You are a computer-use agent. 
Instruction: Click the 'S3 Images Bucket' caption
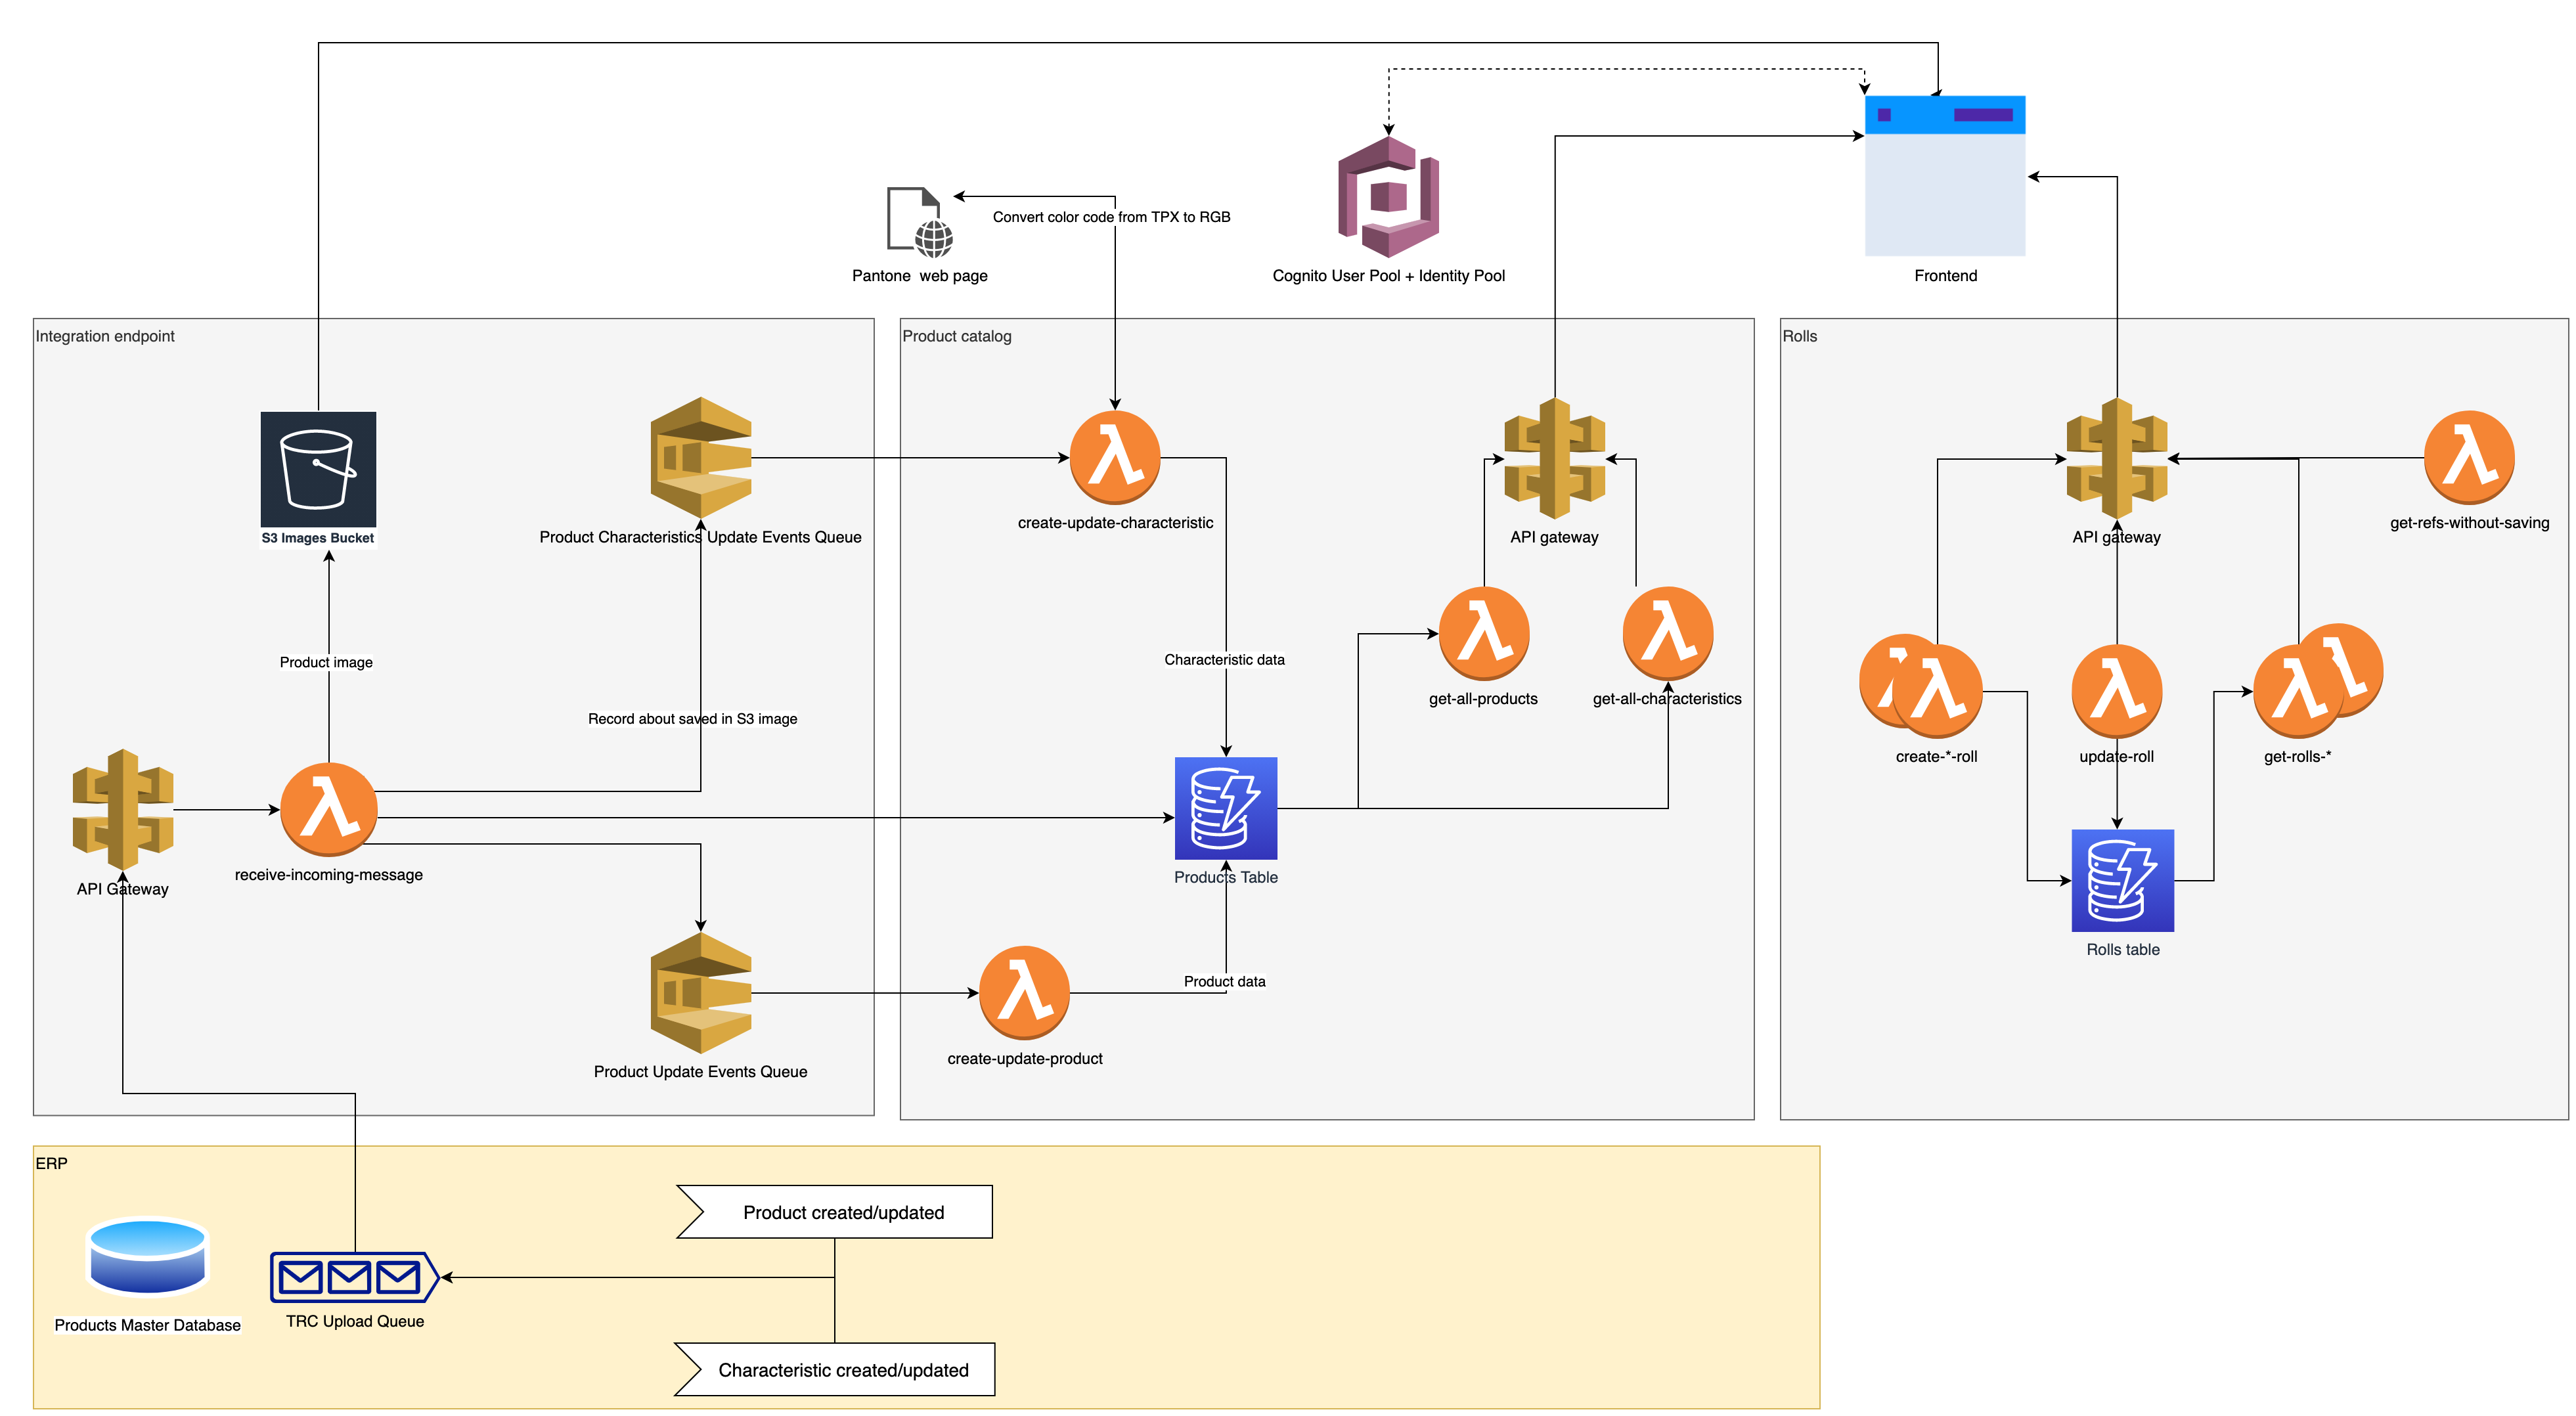[x=318, y=538]
